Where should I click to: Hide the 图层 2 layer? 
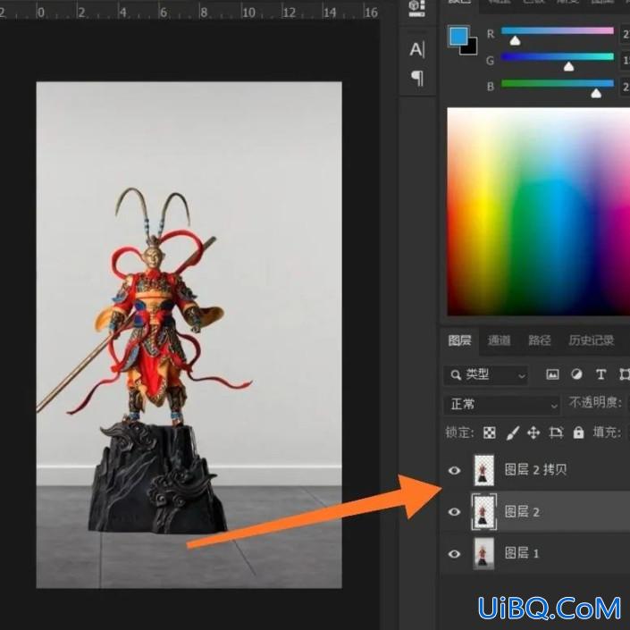pos(454,512)
